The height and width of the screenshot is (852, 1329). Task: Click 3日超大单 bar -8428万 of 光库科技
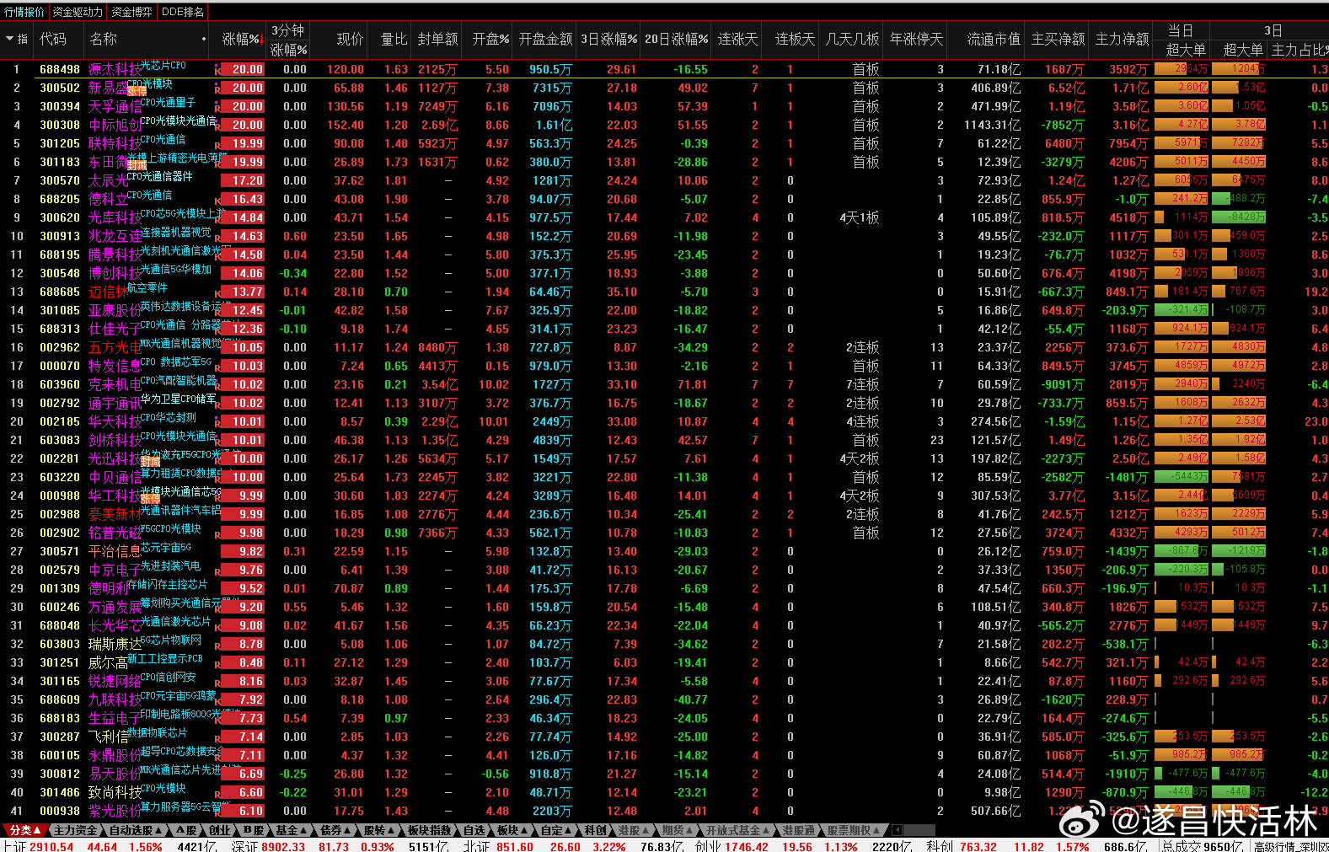pyautogui.click(x=1239, y=217)
